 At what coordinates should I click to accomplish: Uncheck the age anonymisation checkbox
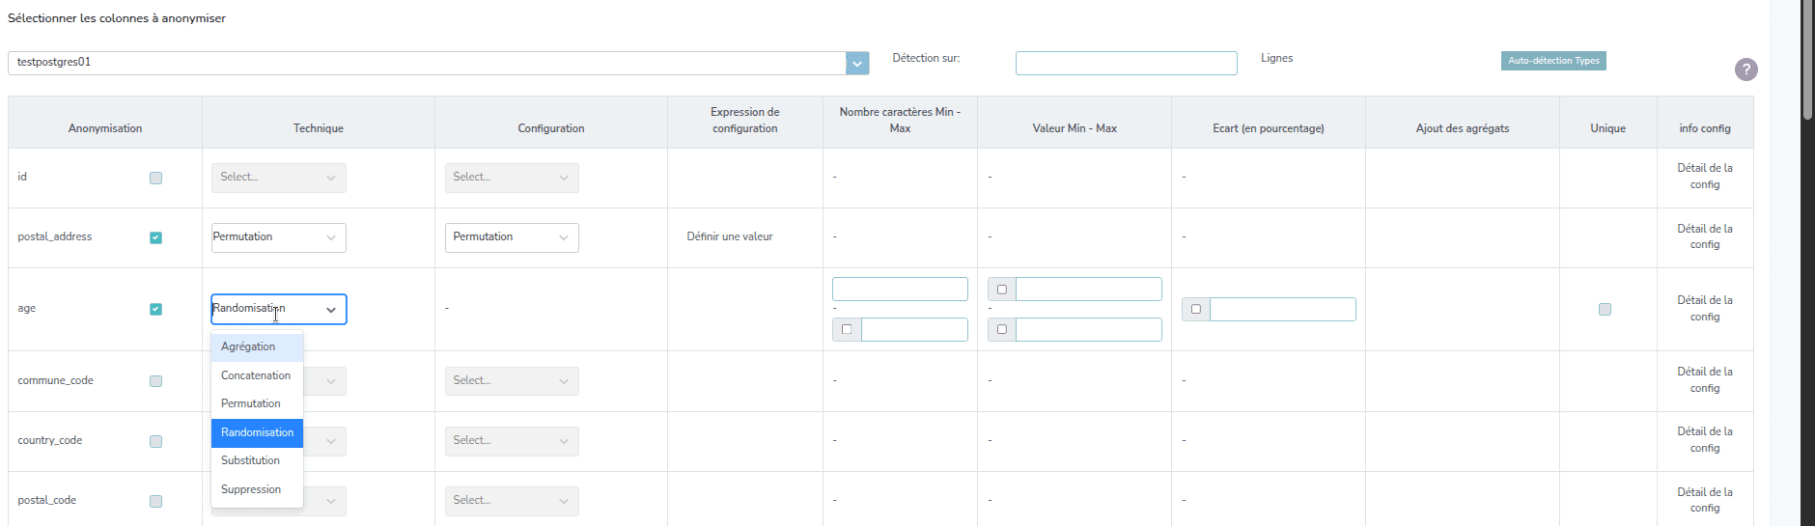click(x=155, y=309)
